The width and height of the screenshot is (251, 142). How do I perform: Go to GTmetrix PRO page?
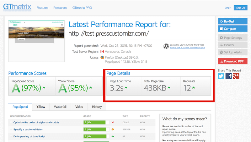click(x=82, y=7)
